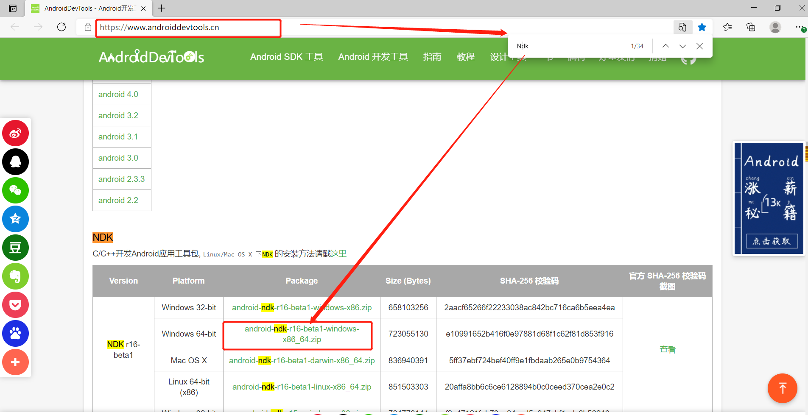Select the AndroidDevTools browser tab
This screenshot has width=808, height=415.
click(x=85, y=8)
